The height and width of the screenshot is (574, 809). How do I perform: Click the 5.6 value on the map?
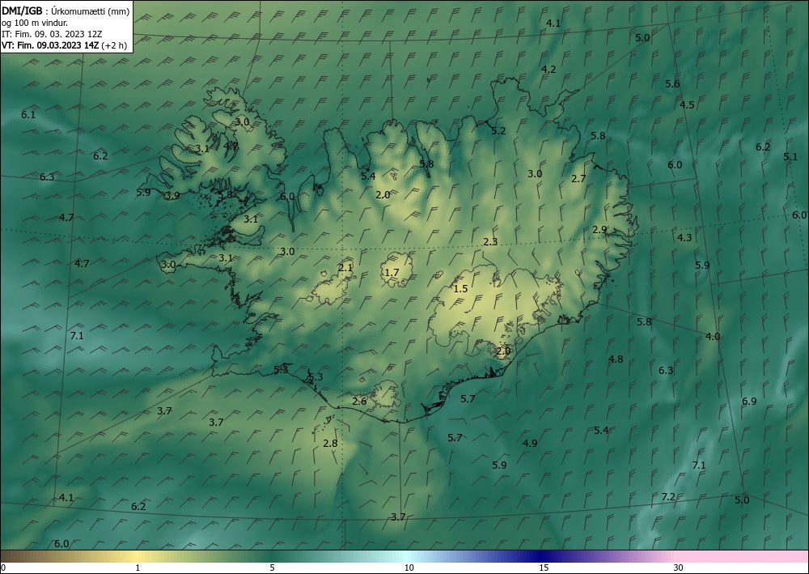tap(672, 83)
